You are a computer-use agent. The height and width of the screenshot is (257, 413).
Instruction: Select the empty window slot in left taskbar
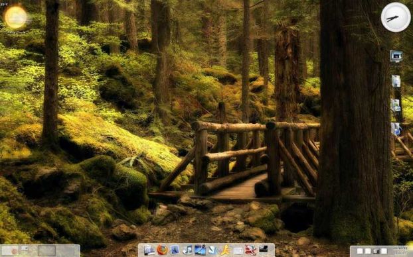click(x=46, y=250)
